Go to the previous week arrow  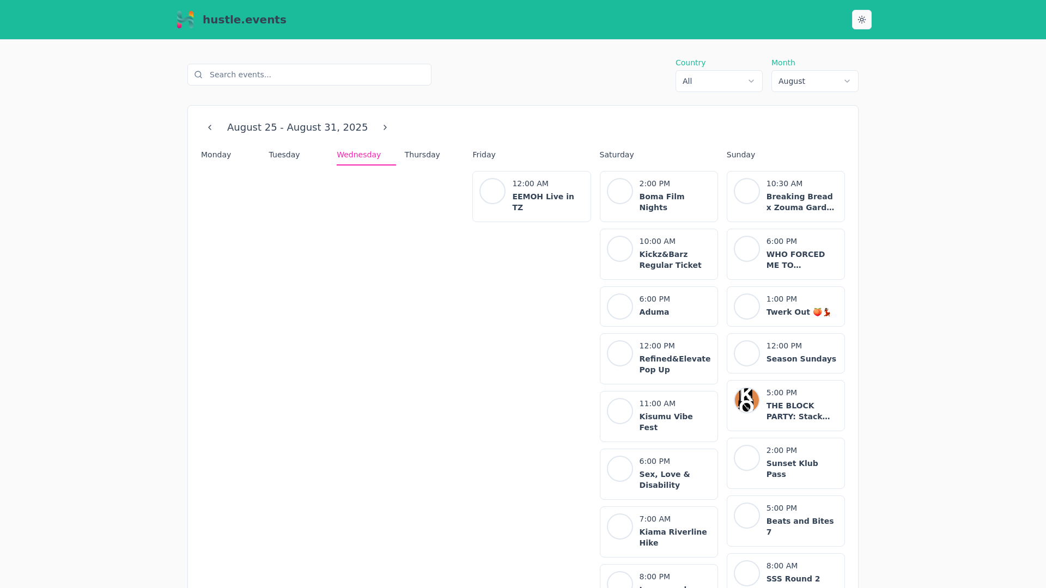tap(210, 127)
